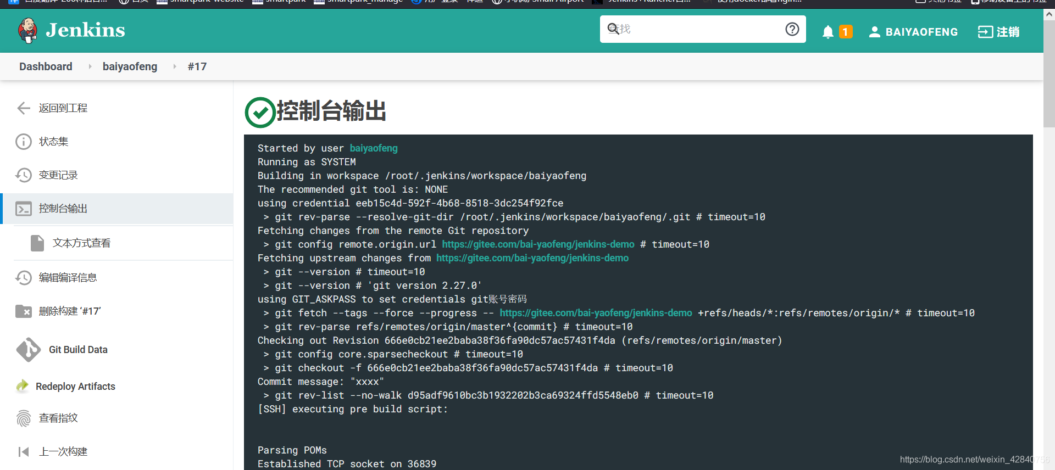Screen dimensions: 1055x470
Task: Click the history icon for 变更记录
Action: [x=24, y=175]
